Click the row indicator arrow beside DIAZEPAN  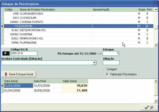click(x=2, y=26)
